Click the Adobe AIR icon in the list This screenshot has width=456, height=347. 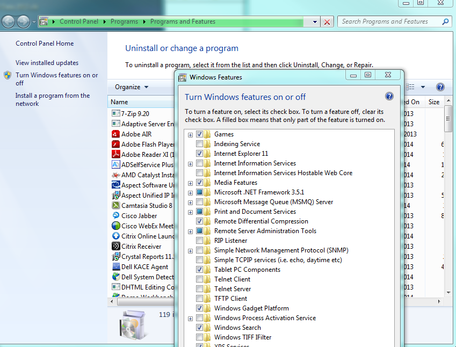point(115,134)
